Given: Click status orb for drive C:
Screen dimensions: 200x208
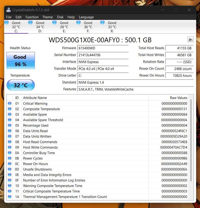Looking at the screenshot, I should point(7,22).
